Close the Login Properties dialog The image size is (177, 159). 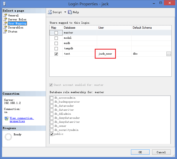click(x=170, y=3)
